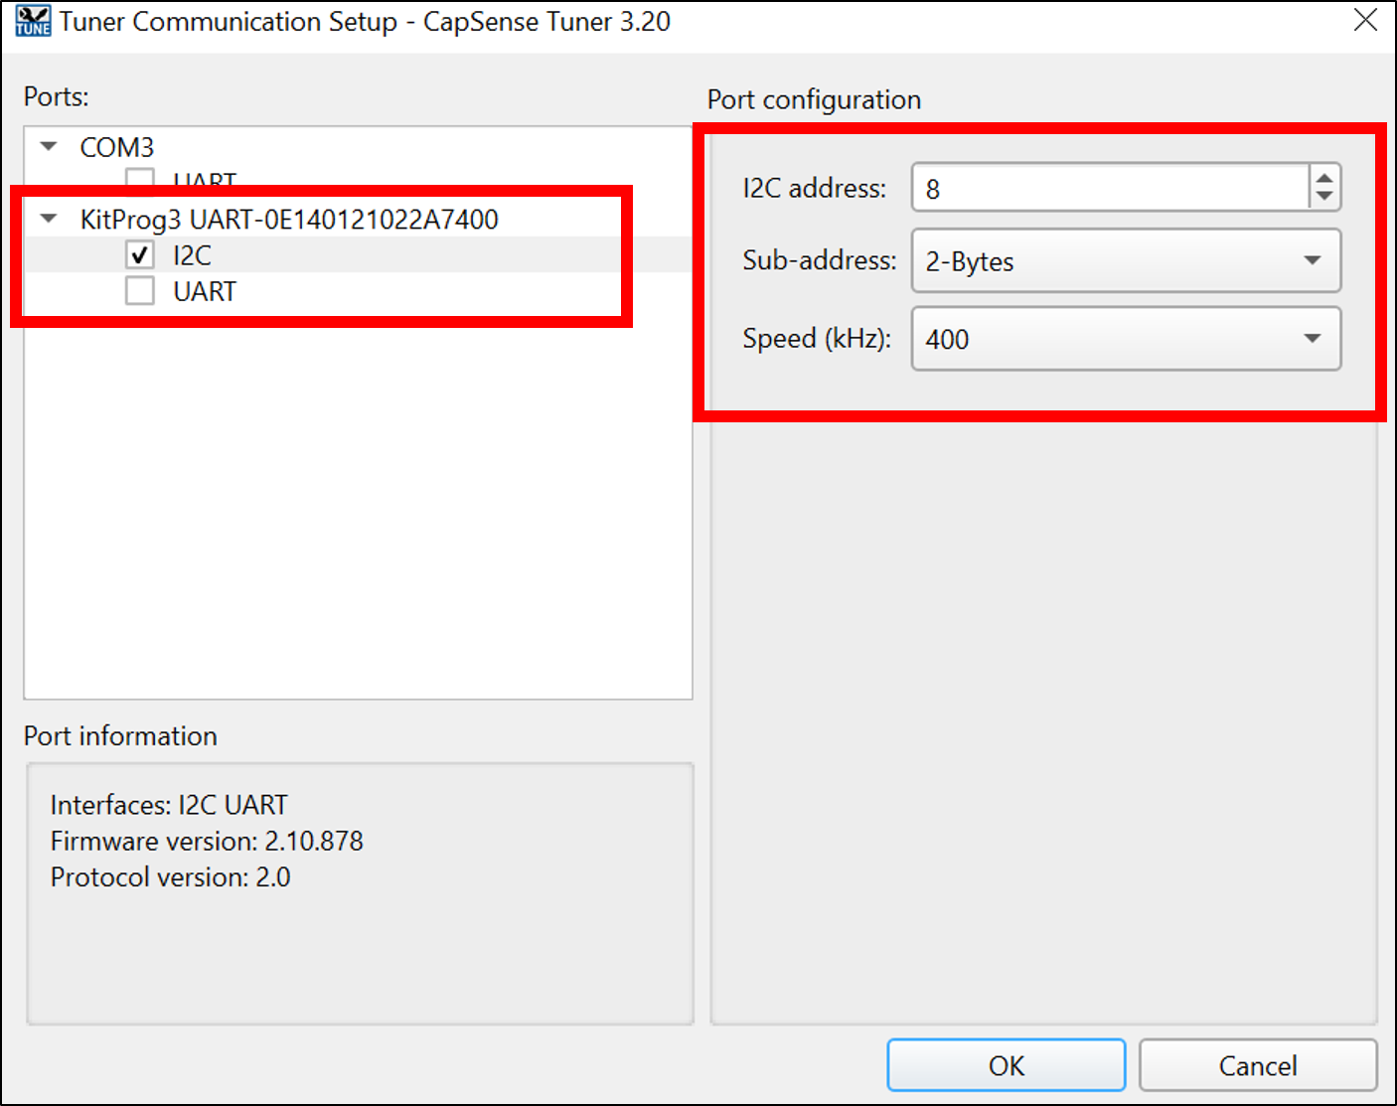Open the Speed (kHz) dropdown

[1126, 338]
